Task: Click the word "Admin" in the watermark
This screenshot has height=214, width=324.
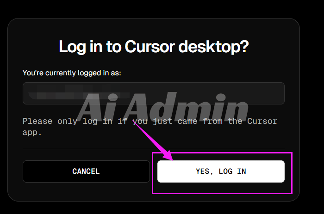Action: point(189,107)
